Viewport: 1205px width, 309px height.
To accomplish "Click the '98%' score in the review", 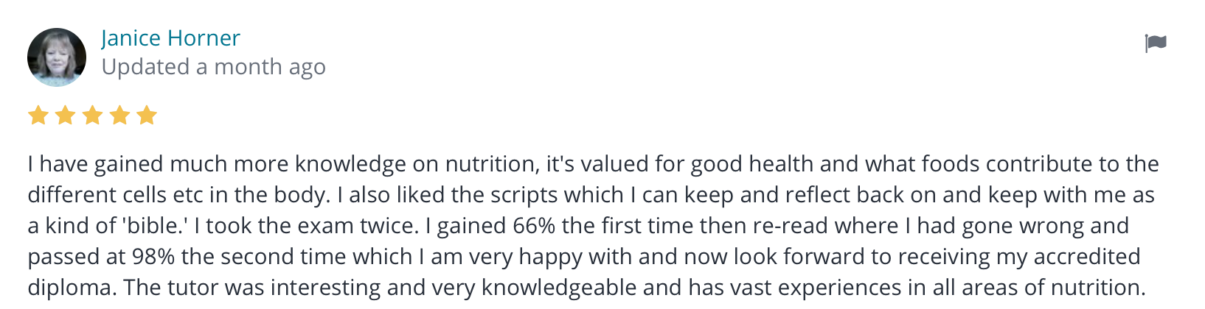I will (153, 257).
